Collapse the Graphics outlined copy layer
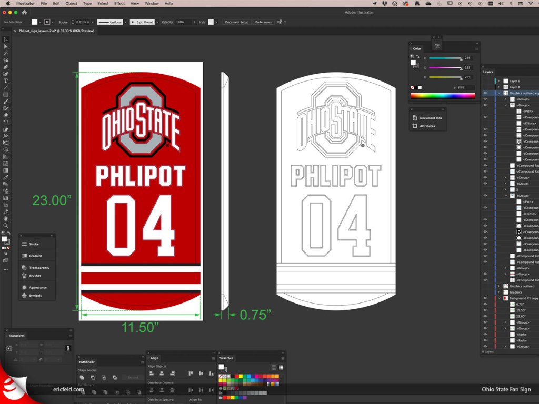Image resolution: width=539 pixels, height=404 pixels. click(x=498, y=93)
